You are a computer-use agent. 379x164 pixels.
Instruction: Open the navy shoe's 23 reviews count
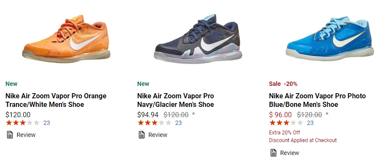(x=178, y=123)
